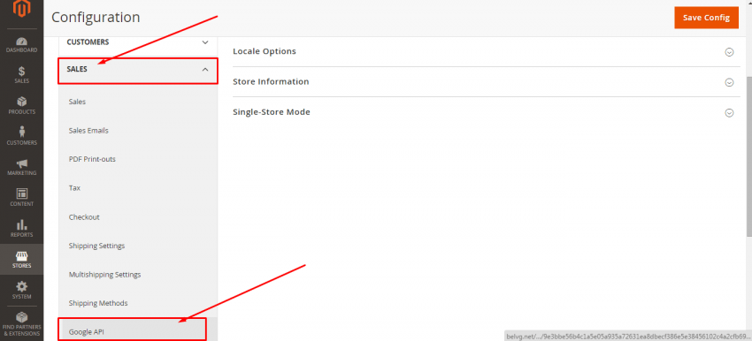The height and width of the screenshot is (341, 752).
Task: Expand the CUSTOMERS configuration section chevron
Action: [205, 42]
